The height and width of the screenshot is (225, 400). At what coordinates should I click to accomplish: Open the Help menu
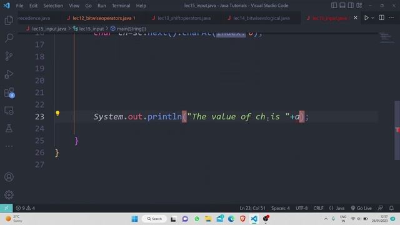(x=141, y=6)
